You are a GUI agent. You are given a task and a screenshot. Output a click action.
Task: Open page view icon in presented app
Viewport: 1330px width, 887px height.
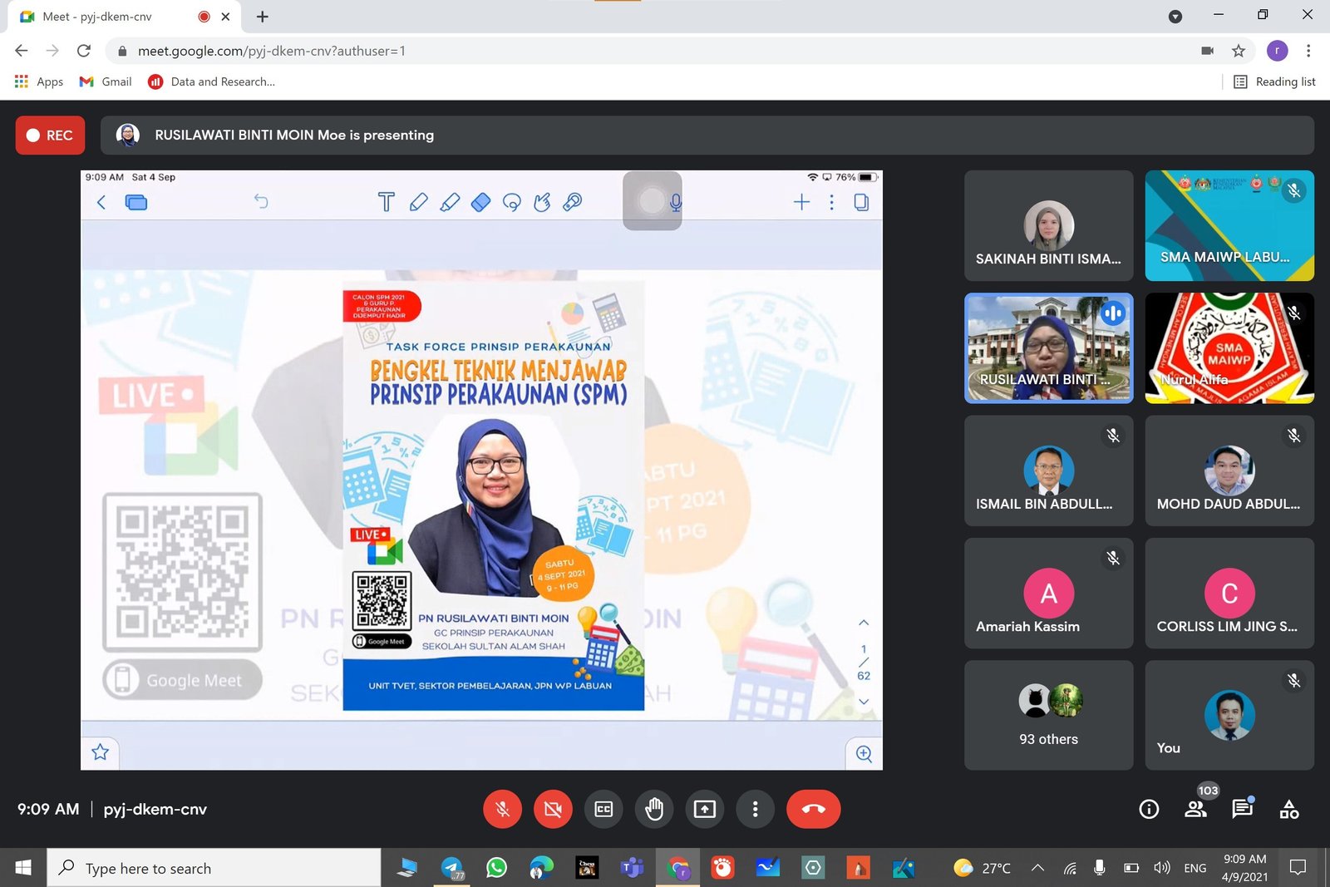[861, 202]
